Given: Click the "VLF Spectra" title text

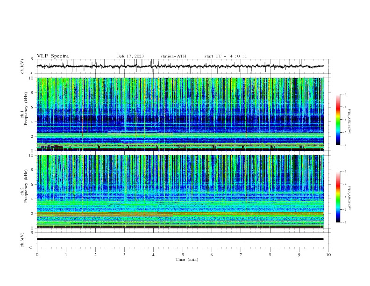Looking at the screenshot, I should coord(53,56).
